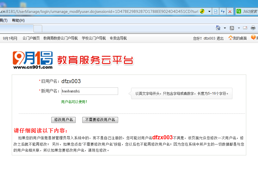Open the address bar history dropdown

pyautogui.click(x=209, y=11)
